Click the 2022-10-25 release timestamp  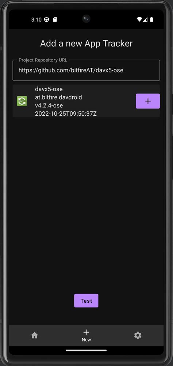pos(66,114)
